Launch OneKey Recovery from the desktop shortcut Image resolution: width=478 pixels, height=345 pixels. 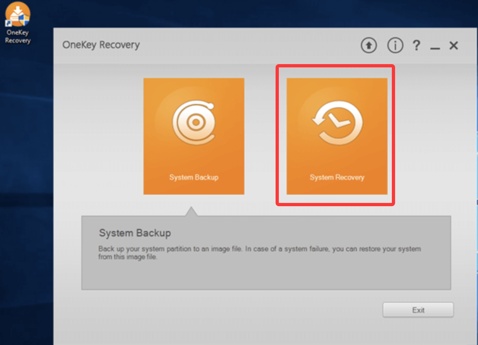pos(17,14)
